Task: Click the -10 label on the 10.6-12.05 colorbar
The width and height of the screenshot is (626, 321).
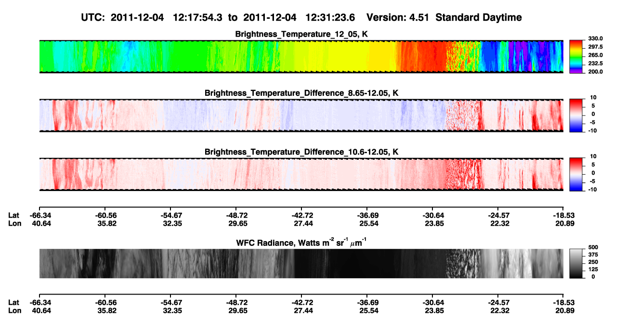Action: (593, 189)
